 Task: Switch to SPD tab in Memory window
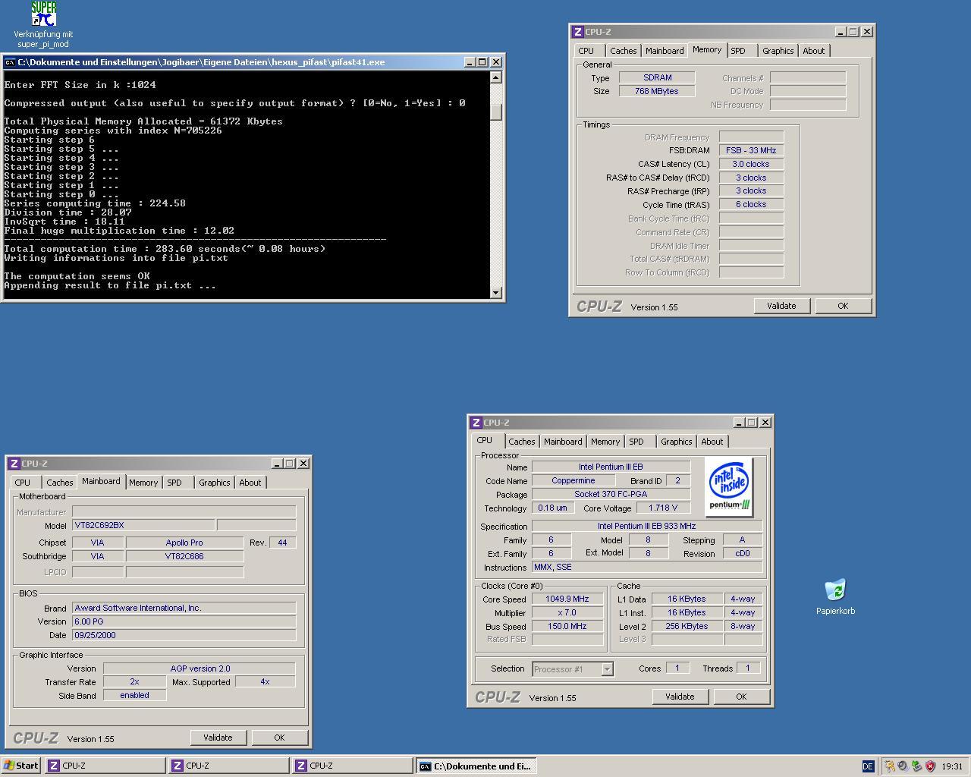point(738,51)
